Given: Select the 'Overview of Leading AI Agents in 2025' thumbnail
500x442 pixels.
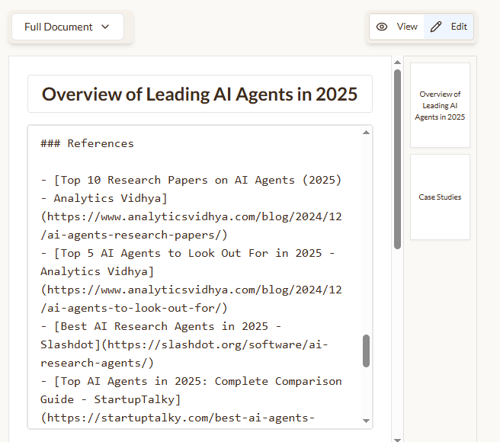Looking at the screenshot, I should click(x=440, y=105).
